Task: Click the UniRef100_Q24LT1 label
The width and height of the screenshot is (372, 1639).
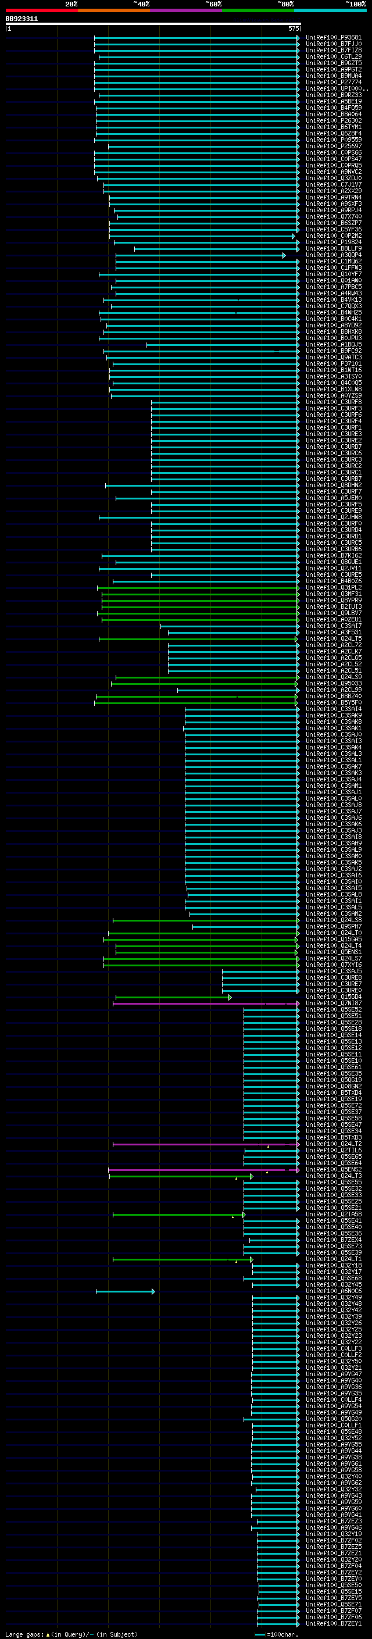Action: [x=334, y=1260]
